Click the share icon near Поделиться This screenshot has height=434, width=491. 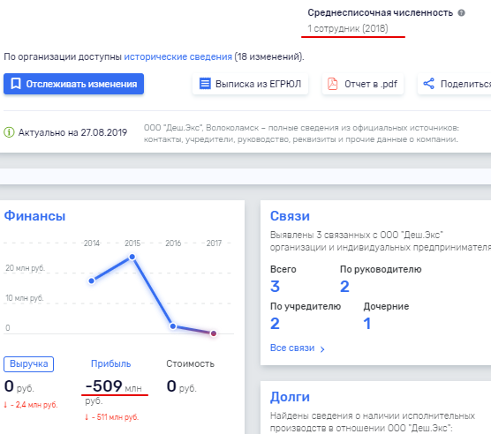click(428, 84)
